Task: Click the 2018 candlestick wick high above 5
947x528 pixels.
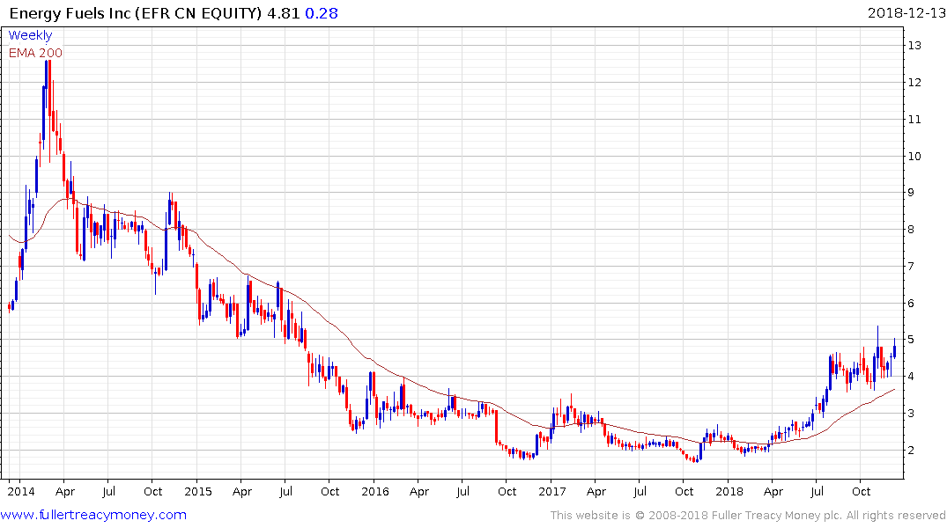Action: tap(877, 347)
